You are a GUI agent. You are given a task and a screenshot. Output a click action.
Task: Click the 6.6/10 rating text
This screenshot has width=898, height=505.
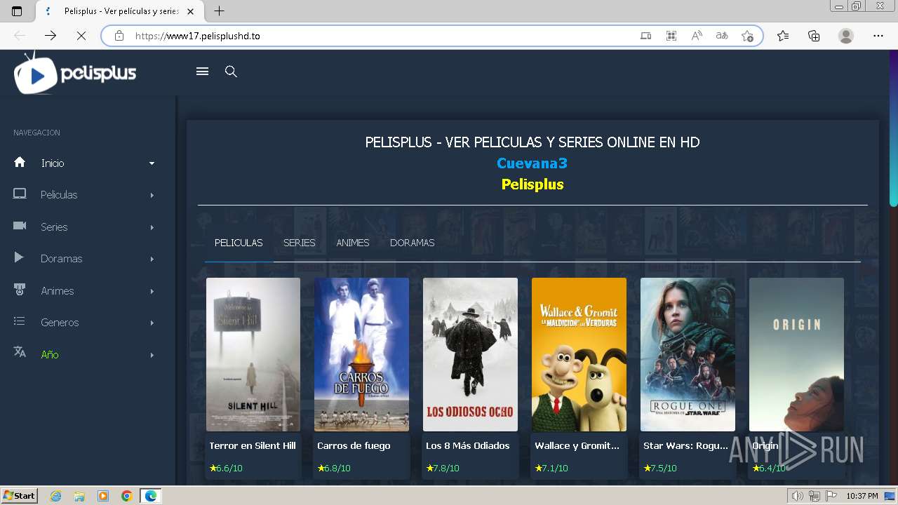pyautogui.click(x=229, y=468)
